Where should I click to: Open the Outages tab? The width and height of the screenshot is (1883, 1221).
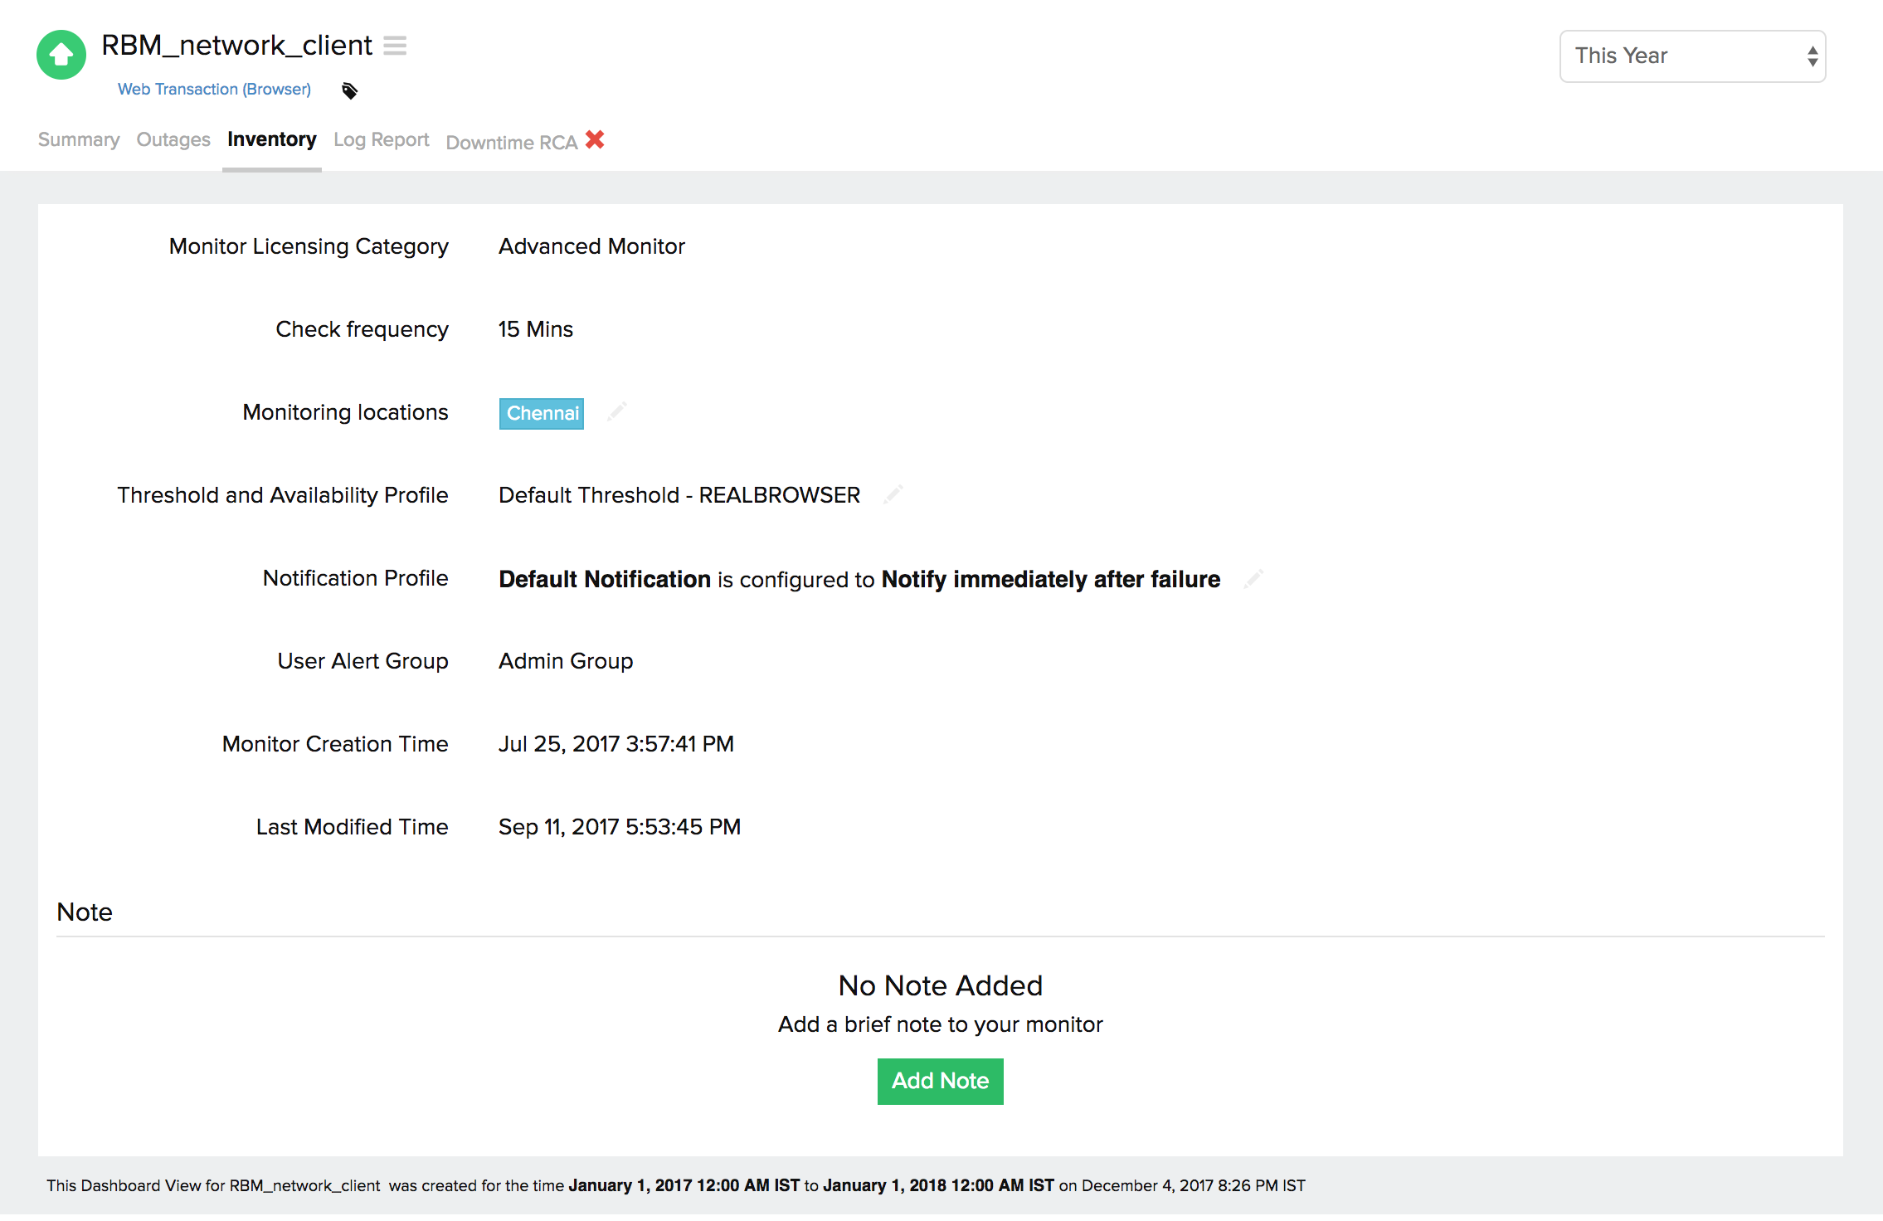click(173, 139)
